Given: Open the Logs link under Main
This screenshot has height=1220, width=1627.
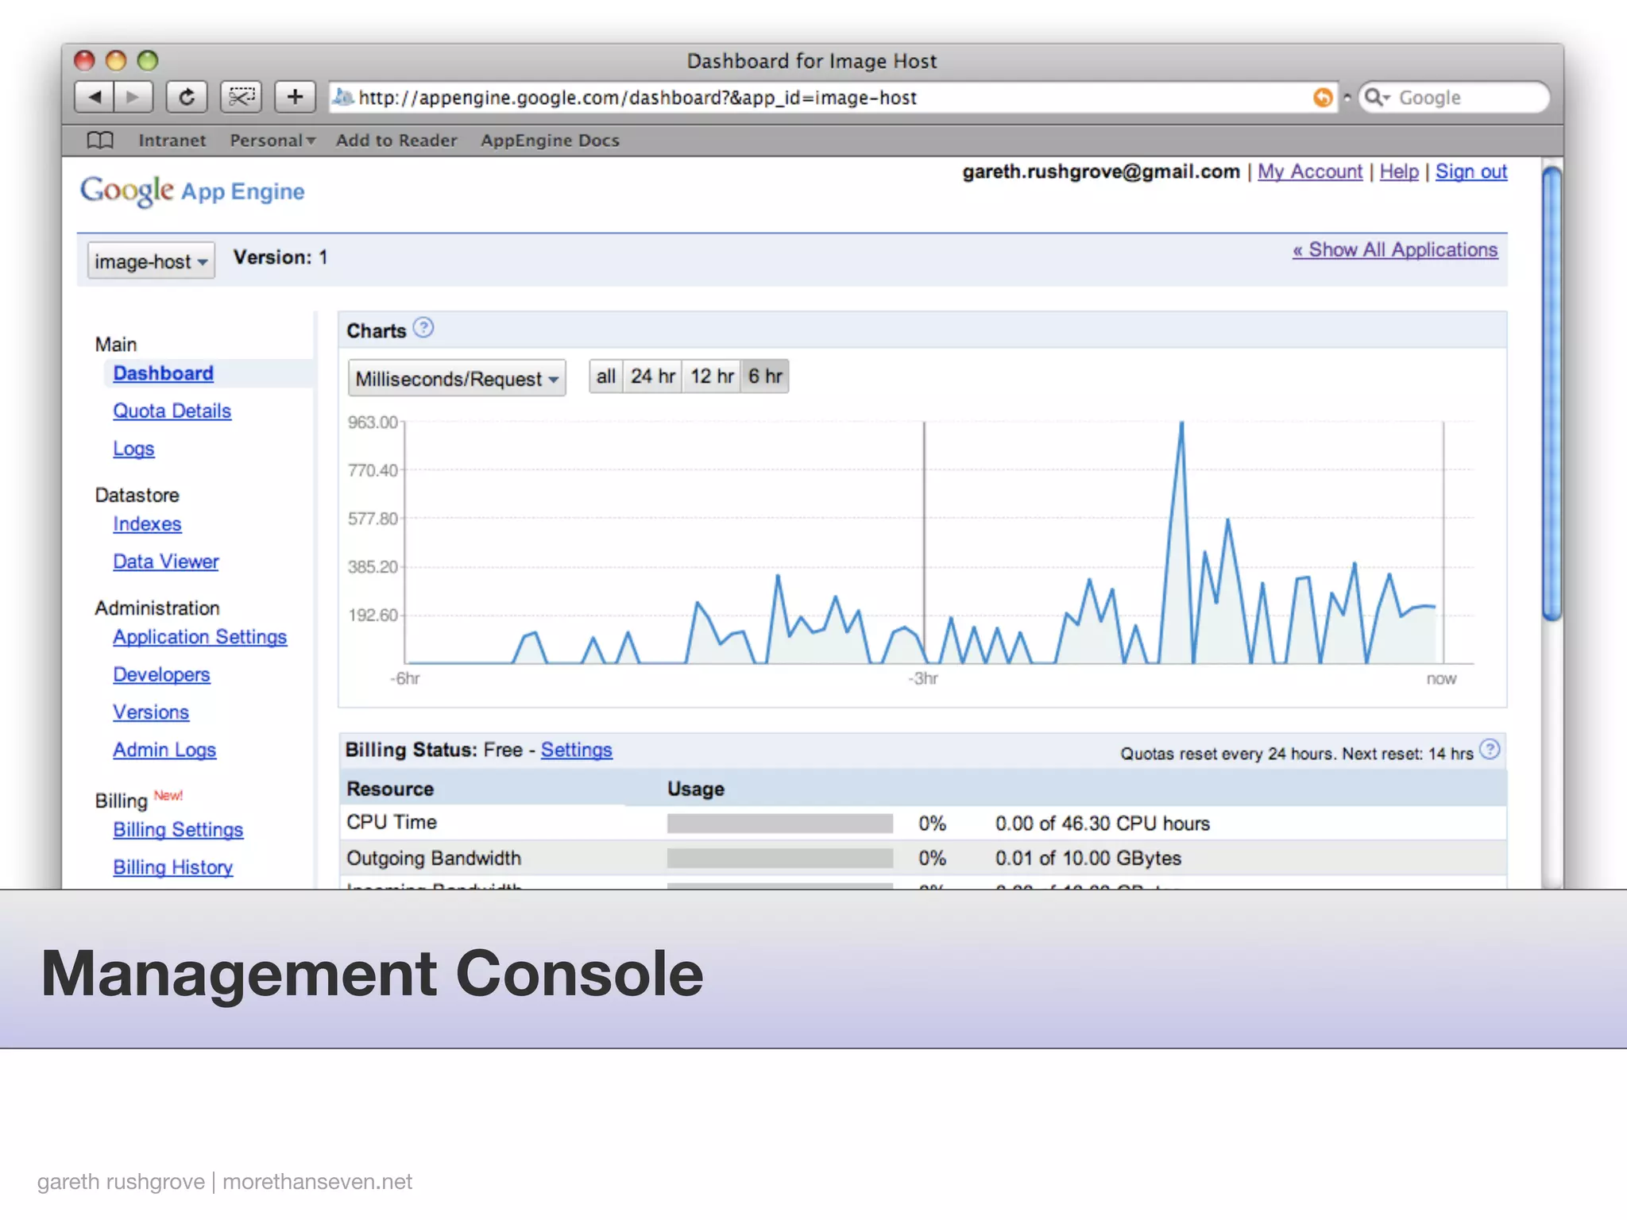Looking at the screenshot, I should [133, 449].
